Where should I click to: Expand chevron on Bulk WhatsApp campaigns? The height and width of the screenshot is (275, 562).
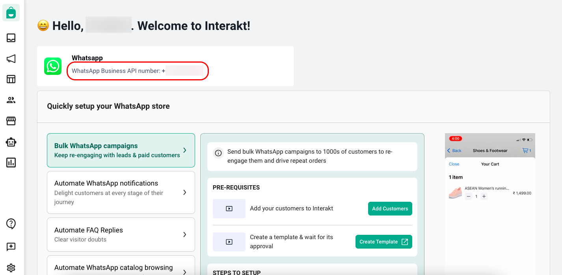tap(185, 150)
